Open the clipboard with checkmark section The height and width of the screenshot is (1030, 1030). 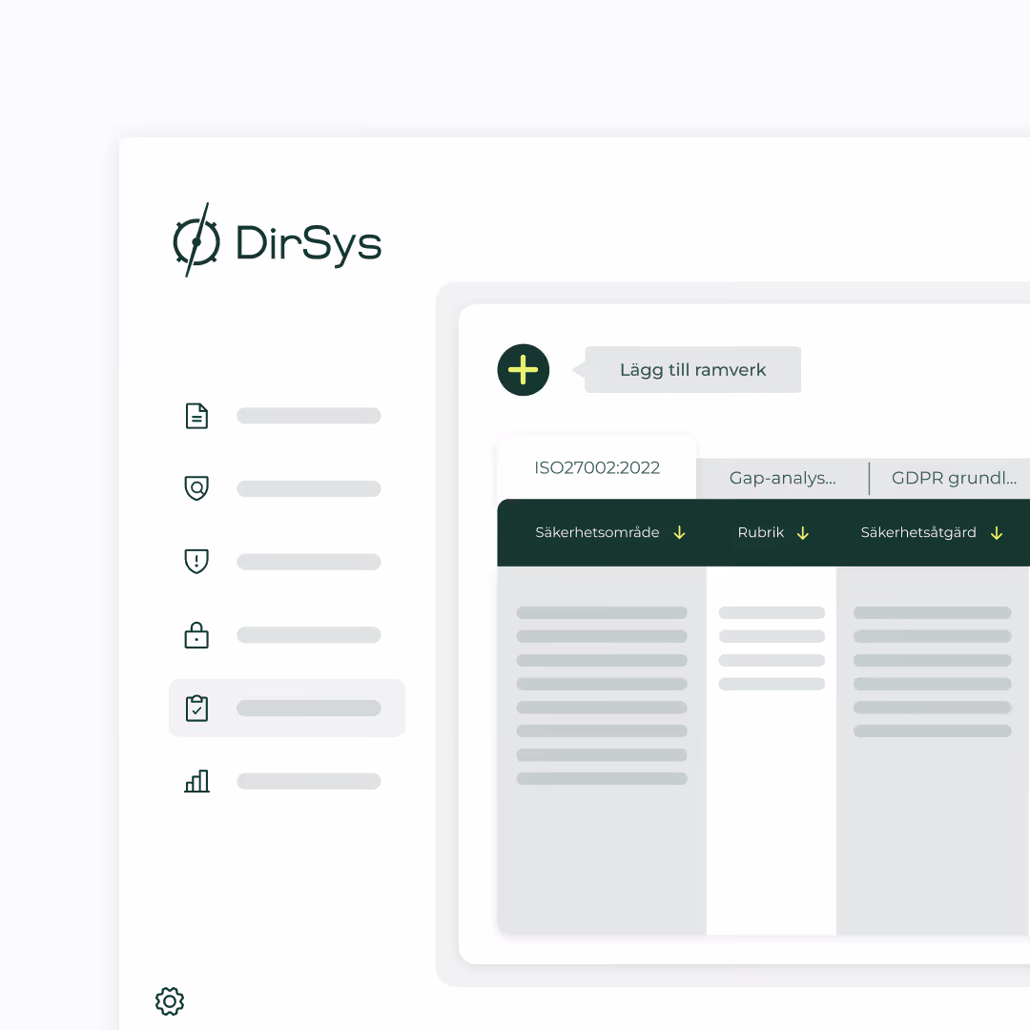(x=196, y=708)
